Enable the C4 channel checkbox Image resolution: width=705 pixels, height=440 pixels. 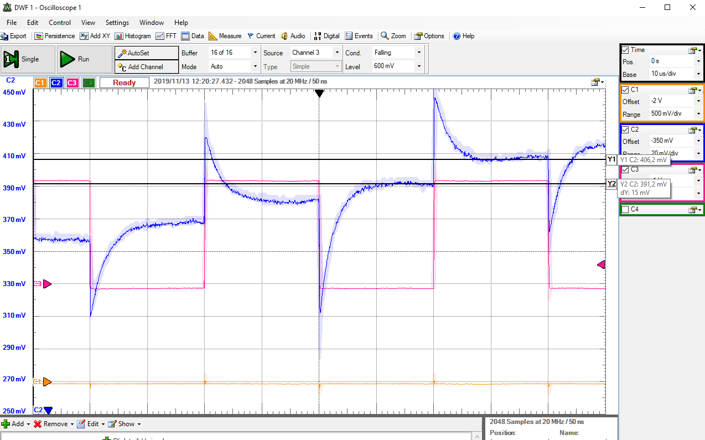click(x=625, y=209)
